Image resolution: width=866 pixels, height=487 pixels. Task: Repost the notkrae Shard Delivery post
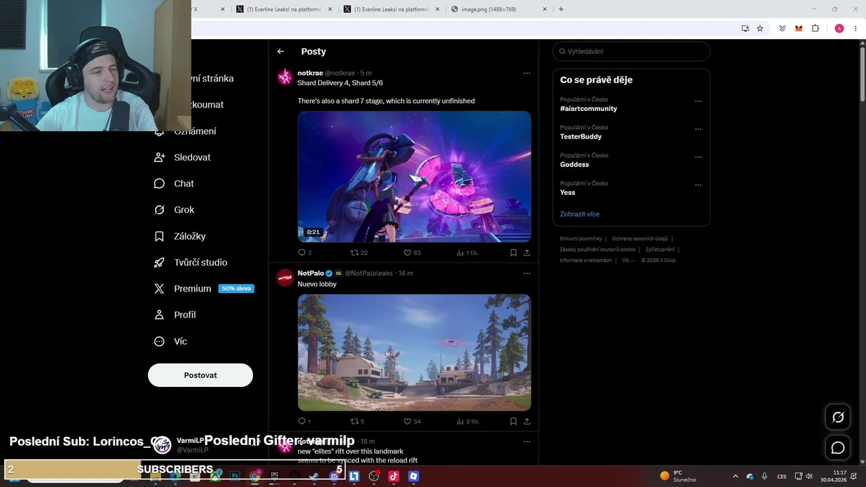pos(359,252)
